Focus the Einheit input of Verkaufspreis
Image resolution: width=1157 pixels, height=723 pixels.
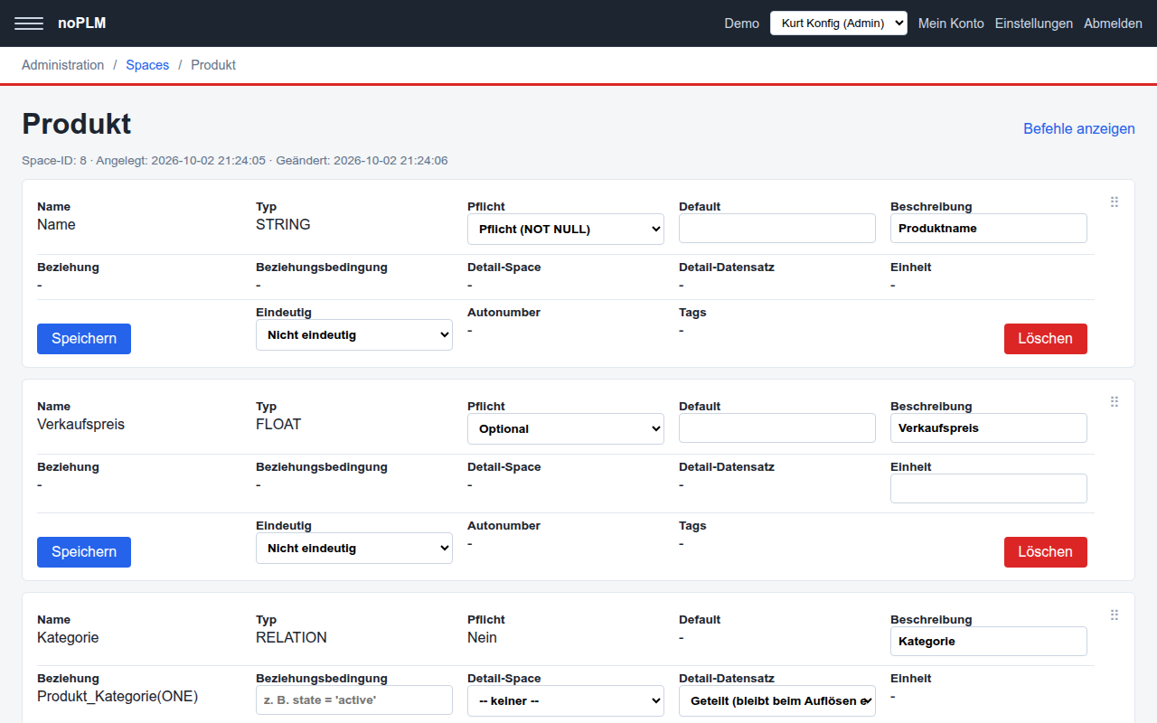pyautogui.click(x=989, y=489)
